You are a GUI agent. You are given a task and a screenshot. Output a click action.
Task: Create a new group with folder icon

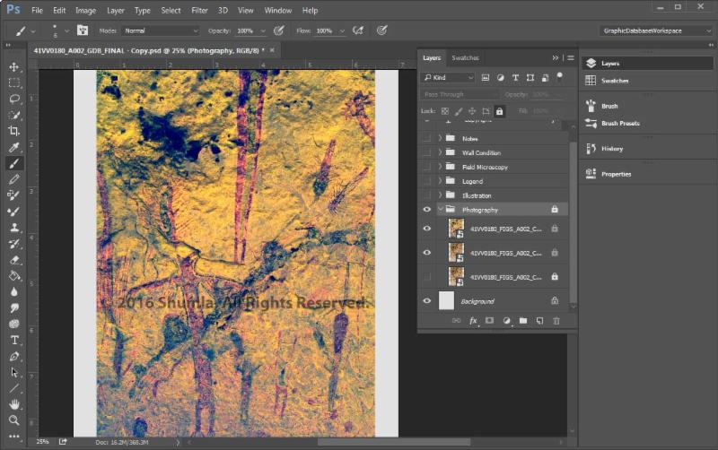(x=522, y=320)
